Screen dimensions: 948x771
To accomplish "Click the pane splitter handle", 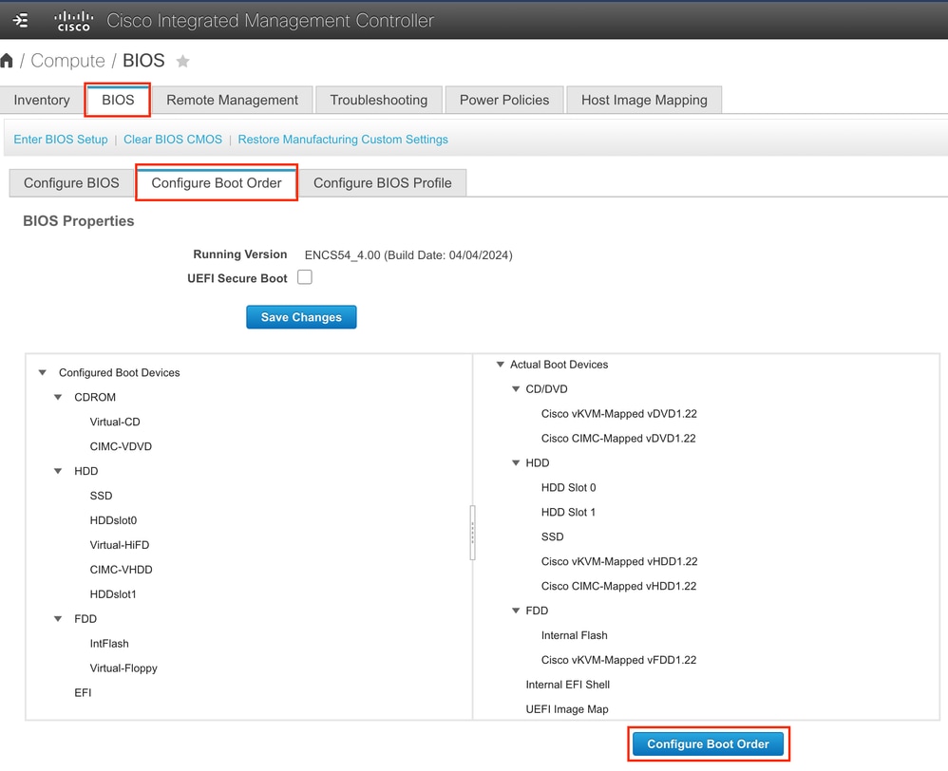I will pos(473,533).
